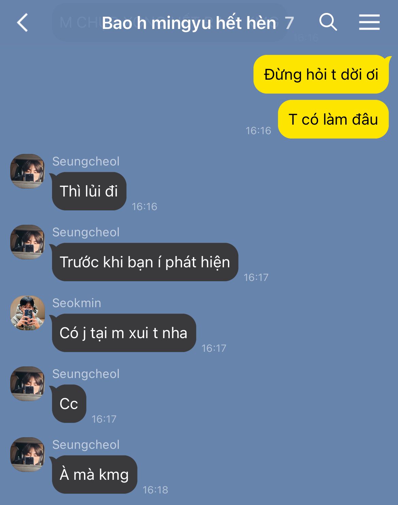Tap the Seokmin sender name
398x505 pixels.
(x=77, y=303)
